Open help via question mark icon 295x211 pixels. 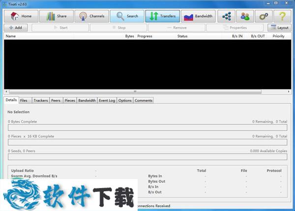(282, 16)
